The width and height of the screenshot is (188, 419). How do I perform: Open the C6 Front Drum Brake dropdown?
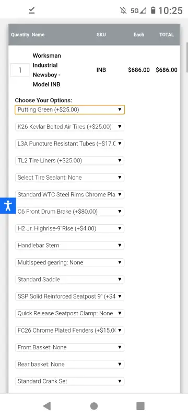click(70, 212)
